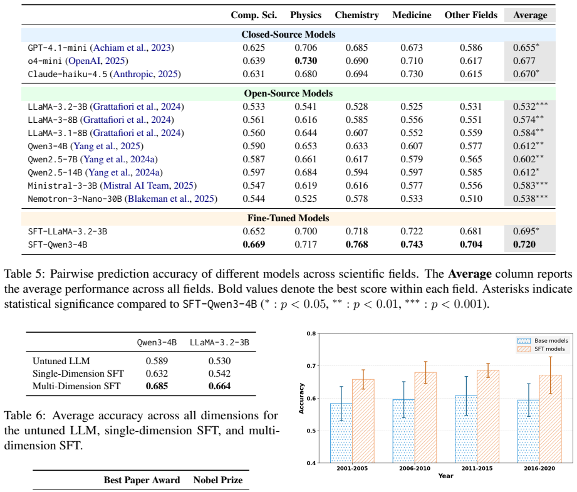Click the Year x-axis label on chart
Image resolution: width=577 pixels, height=492 pixels.
click(445, 476)
